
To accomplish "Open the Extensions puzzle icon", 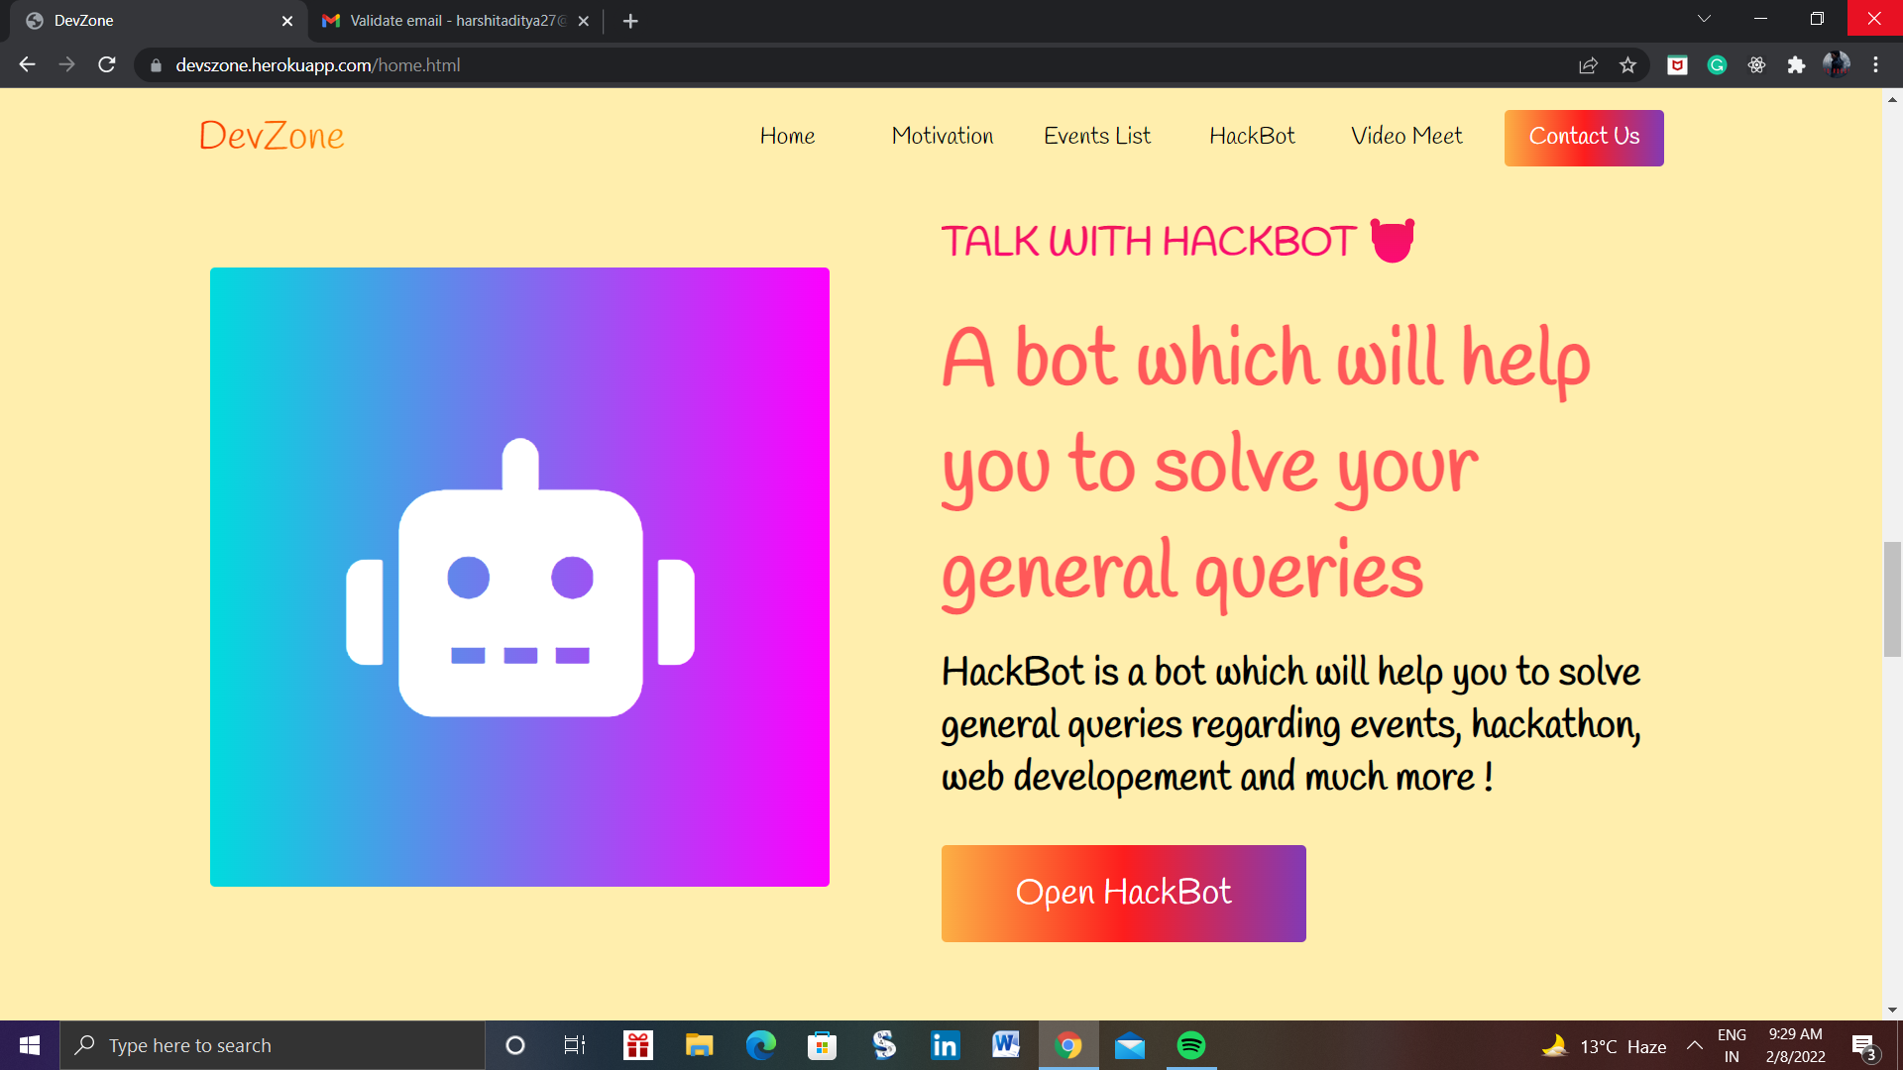I will coord(1797,64).
